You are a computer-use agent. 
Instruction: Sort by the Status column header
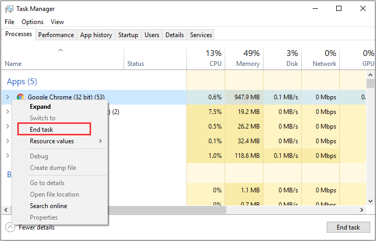155,59
